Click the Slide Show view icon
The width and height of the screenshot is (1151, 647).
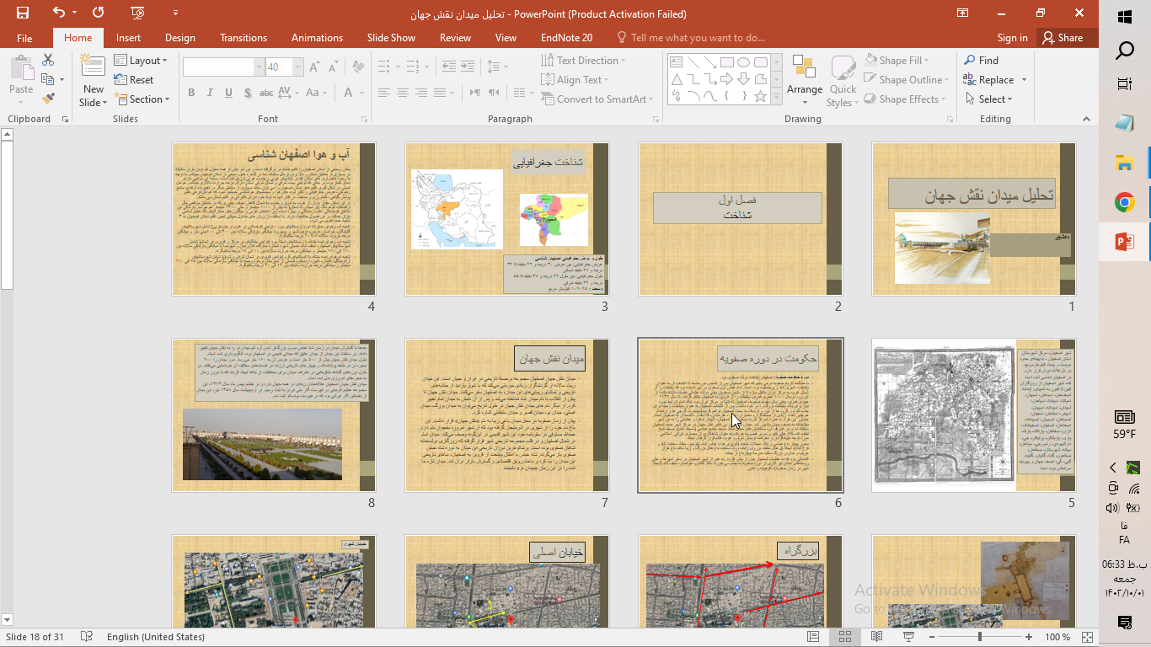pos(908,637)
